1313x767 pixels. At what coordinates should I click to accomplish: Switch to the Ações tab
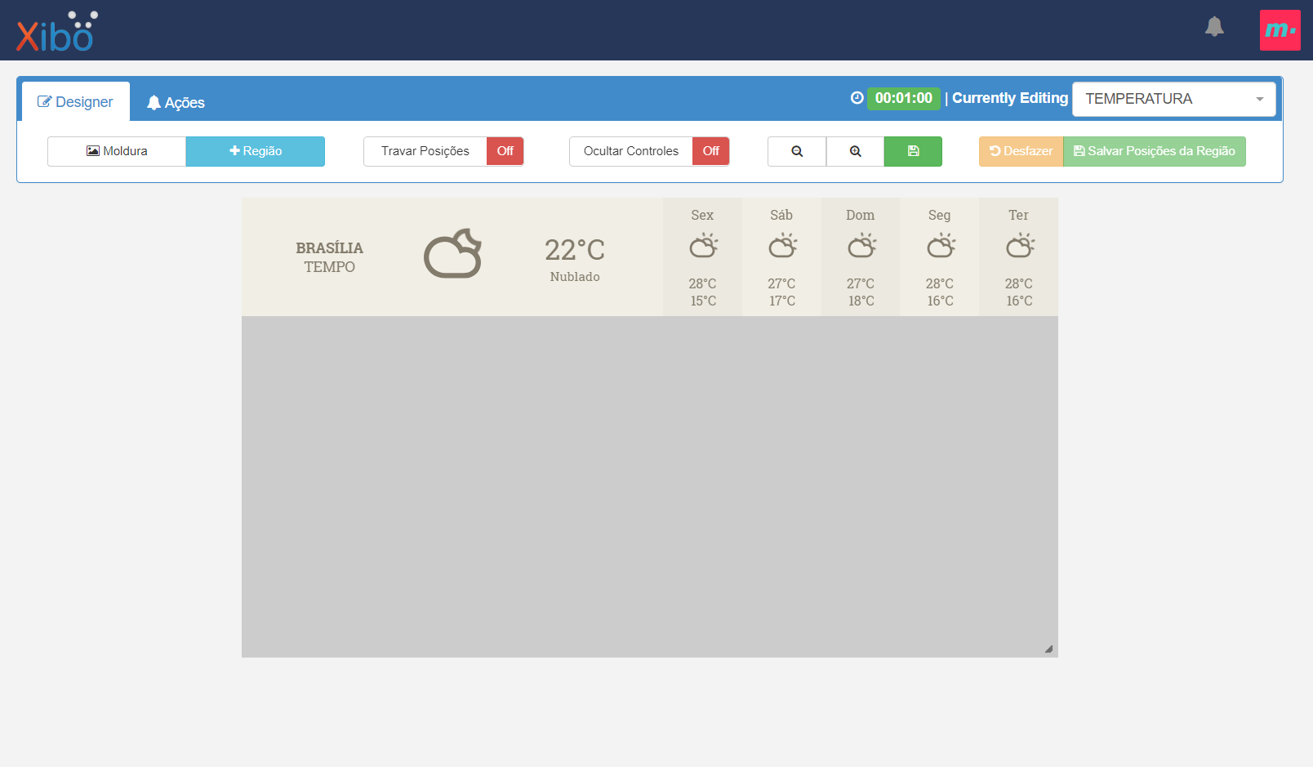click(176, 103)
